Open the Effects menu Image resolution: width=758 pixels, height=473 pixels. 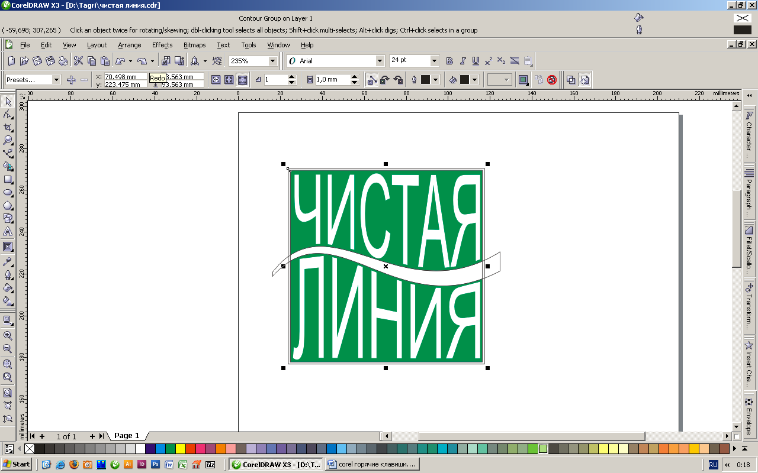pyautogui.click(x=162, y=45)
